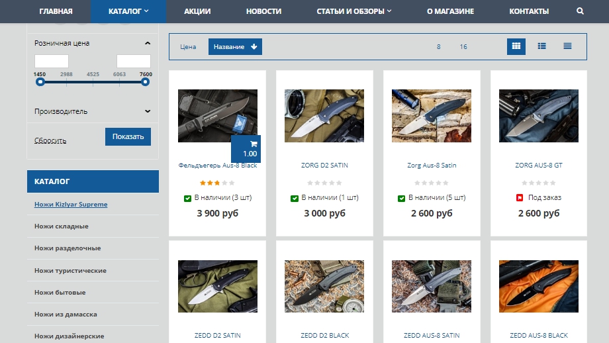
Task: Click the 3 000 руб price
Action: coord(325,213)
